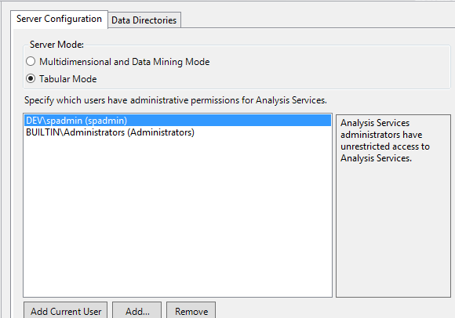Image resolution: width=455 pixels, height=318 pixels.
Task: Select the Server Configuration tab
Action: pos(59,19)
